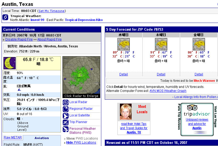Click the Current Conditions header
Screen dimensions: 218x146
coord(51,29)
